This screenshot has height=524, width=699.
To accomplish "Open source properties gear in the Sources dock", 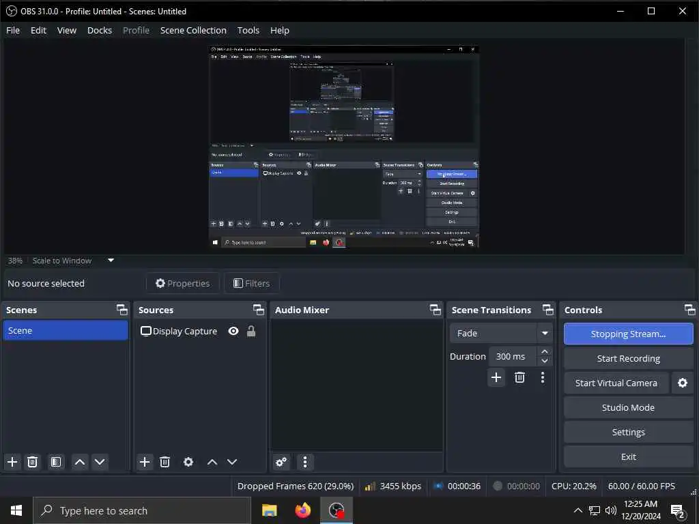I will click(188, 462).
